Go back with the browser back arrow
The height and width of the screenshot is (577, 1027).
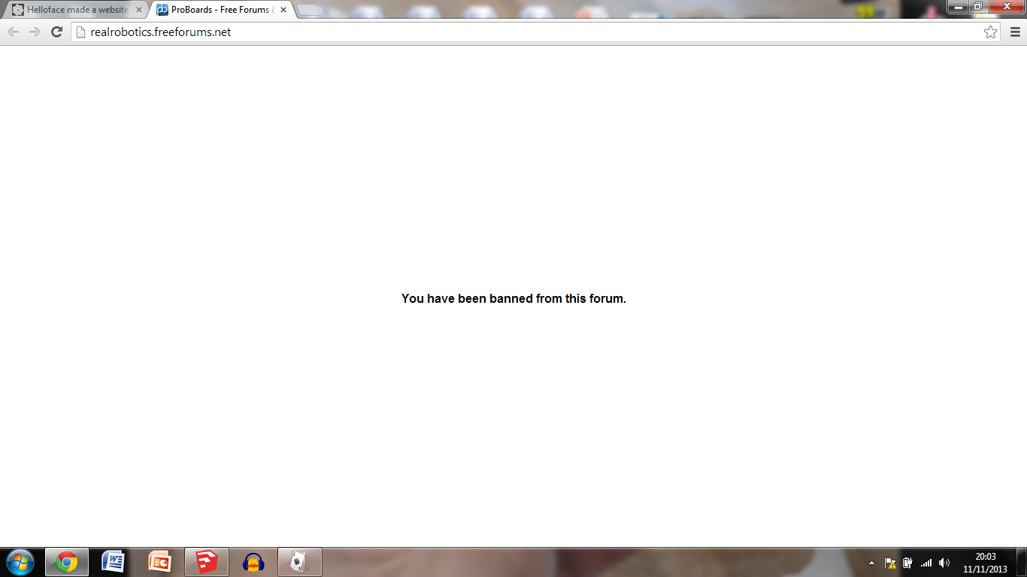click(x=13, y=32)
